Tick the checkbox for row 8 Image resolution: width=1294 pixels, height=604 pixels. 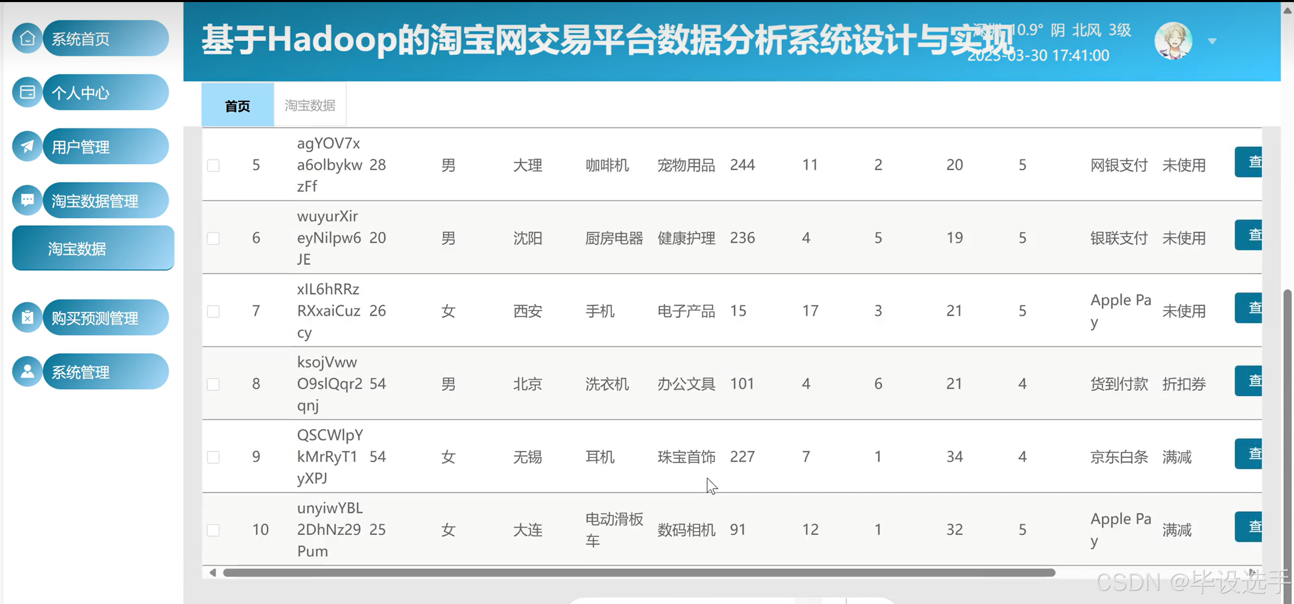point(213,384)
